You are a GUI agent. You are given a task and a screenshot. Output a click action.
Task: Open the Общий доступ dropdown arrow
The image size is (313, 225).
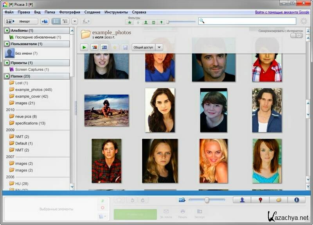click(159, 47)
